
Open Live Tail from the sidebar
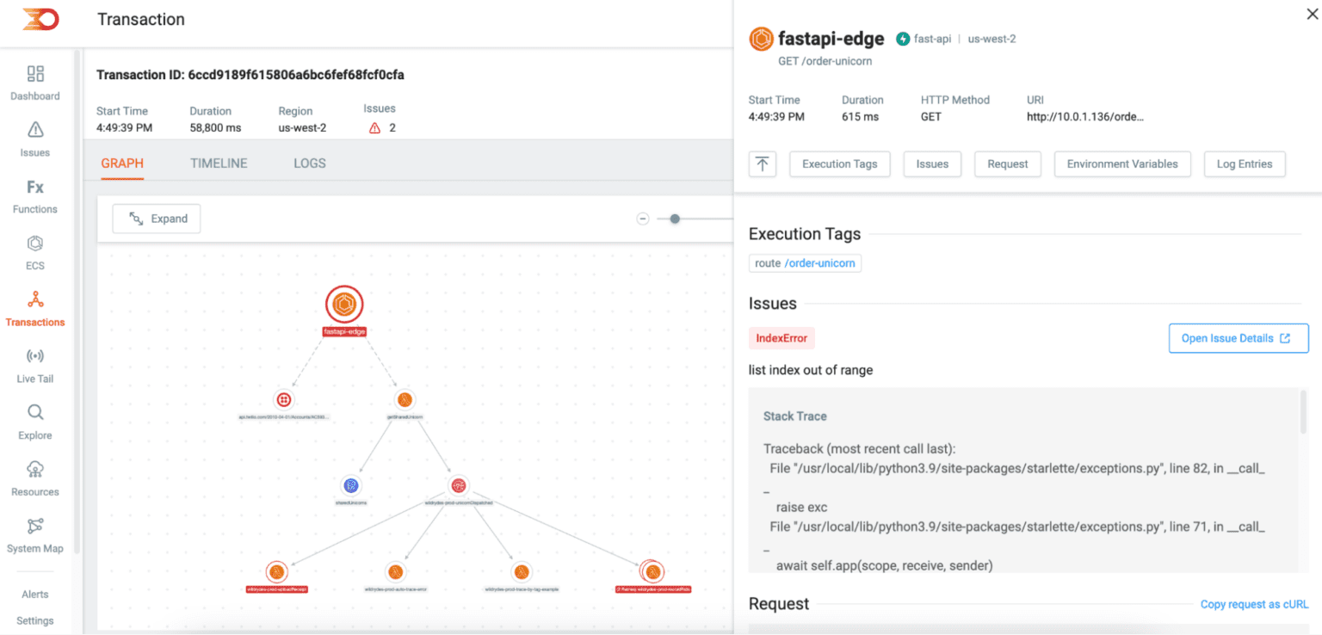click(34, 364)
